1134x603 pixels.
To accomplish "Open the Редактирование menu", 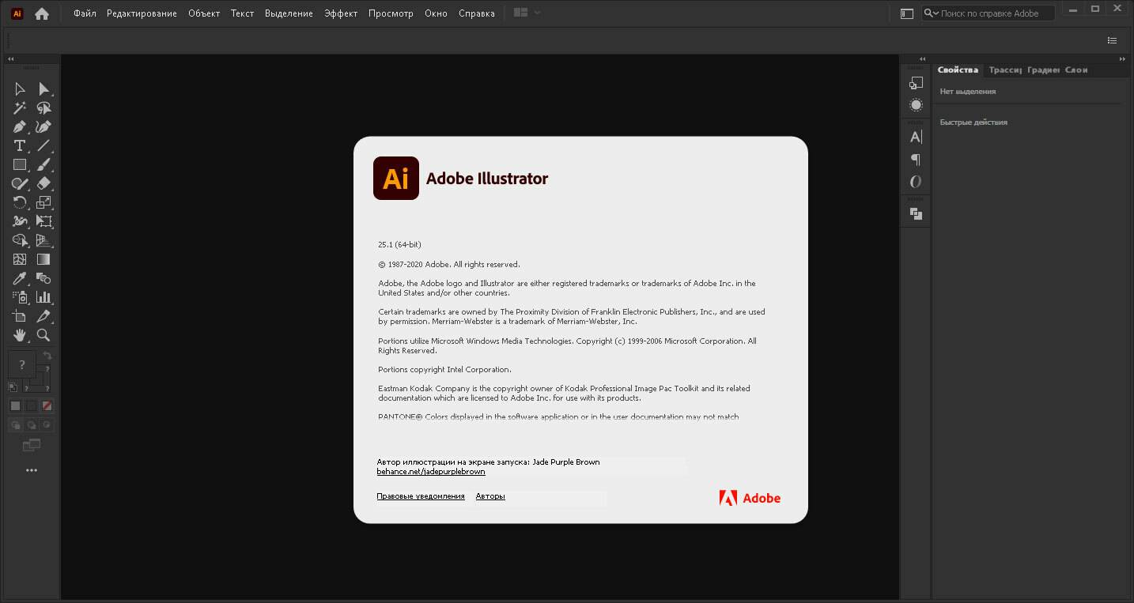I will pos(142,13).
